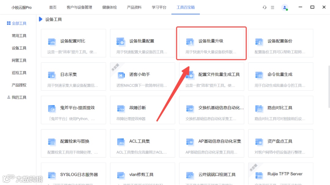This screenshot has width=330, height=185.
Task: Select the 工具百宝箱 tab
Action: pos(185,7)
